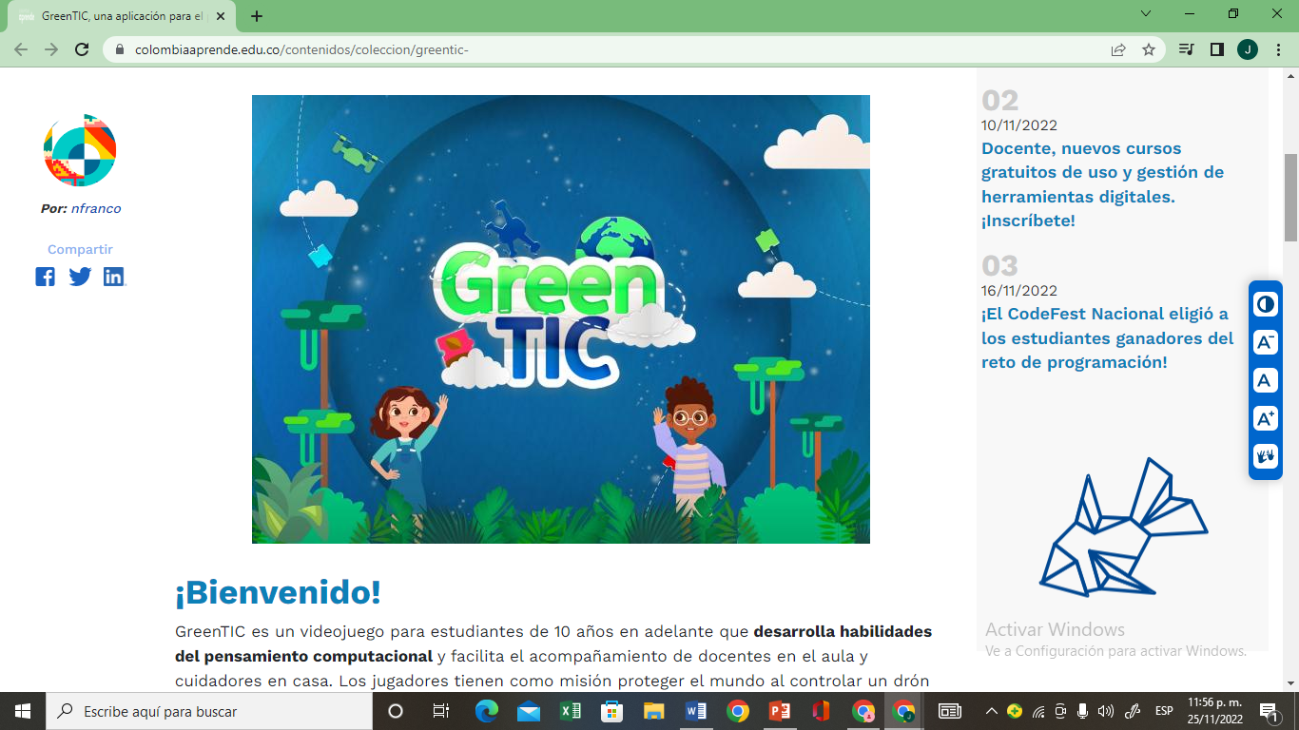Open media controls in Chrome toolbar
1299x730 pixels.
coord(1186,49)
